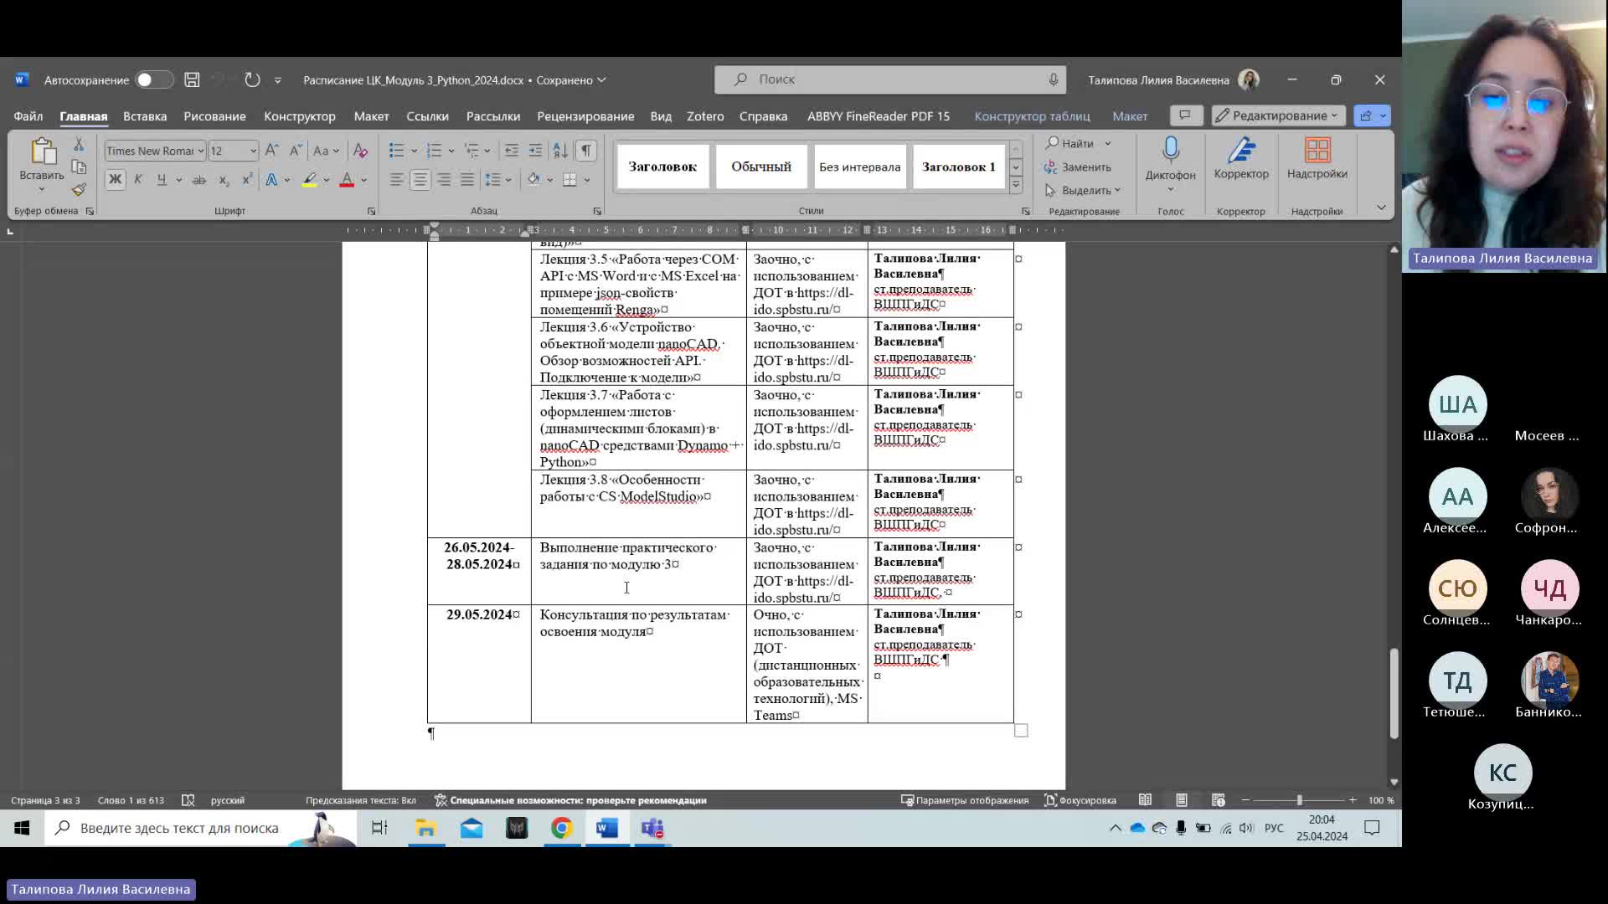Clear all formatting icon

361,151
